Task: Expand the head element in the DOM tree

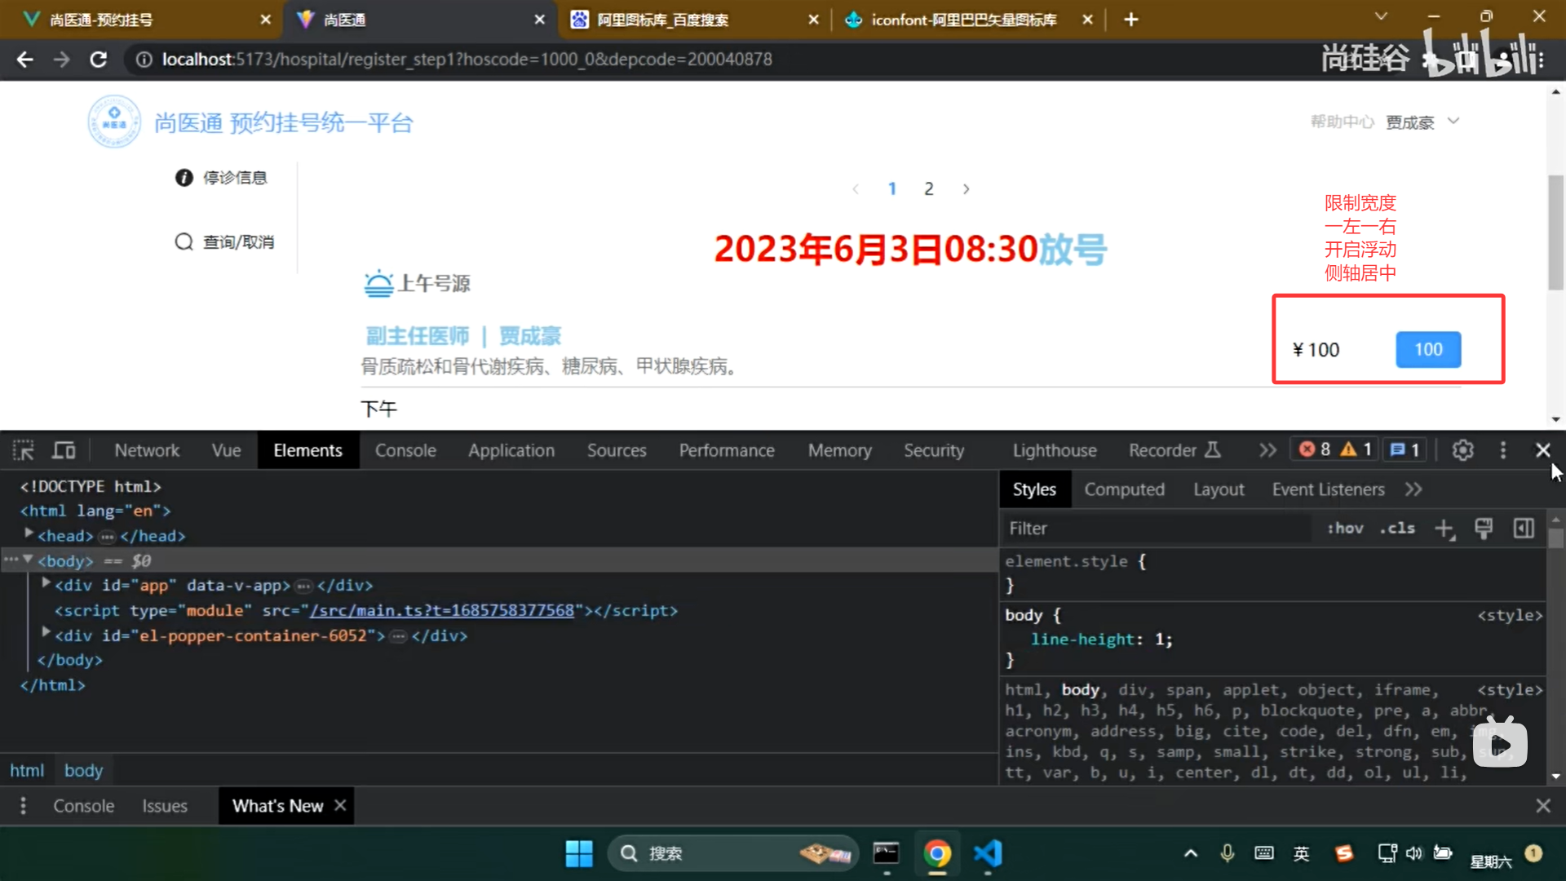Action: [30, 535]
